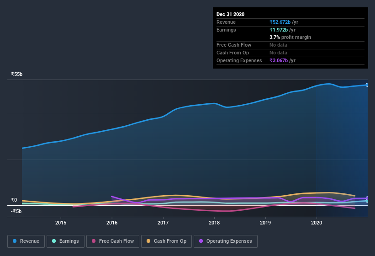Screen dimensions: 375x256
Task: Click the 3.7% profit margin text
Action: (x=290, y=37)
